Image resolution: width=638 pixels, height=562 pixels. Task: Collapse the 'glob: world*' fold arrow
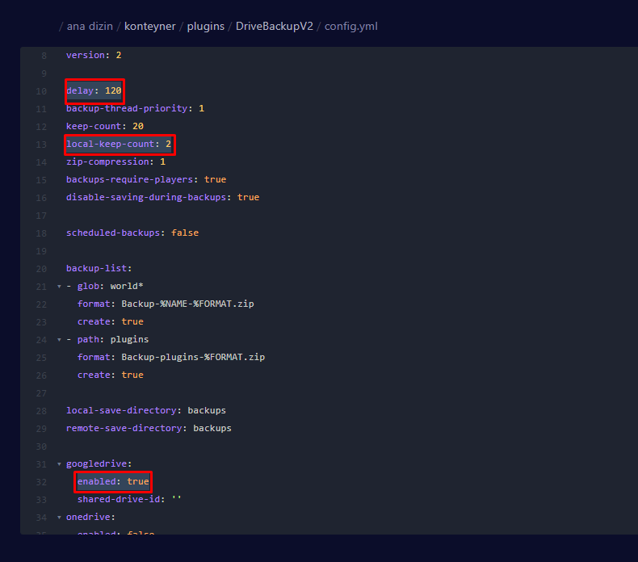tap(60, 287)
